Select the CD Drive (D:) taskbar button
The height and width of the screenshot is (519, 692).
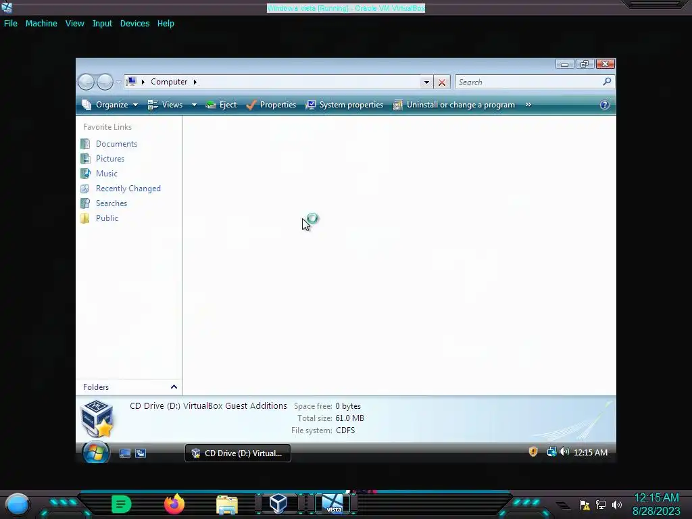(237, 453)
